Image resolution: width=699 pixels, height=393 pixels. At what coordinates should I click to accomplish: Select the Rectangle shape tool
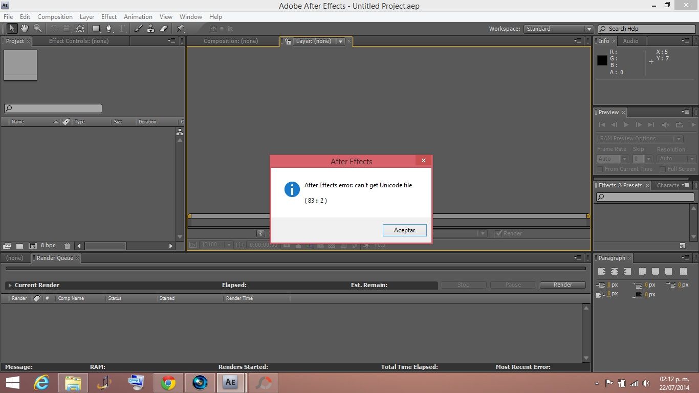click(96, 29)
